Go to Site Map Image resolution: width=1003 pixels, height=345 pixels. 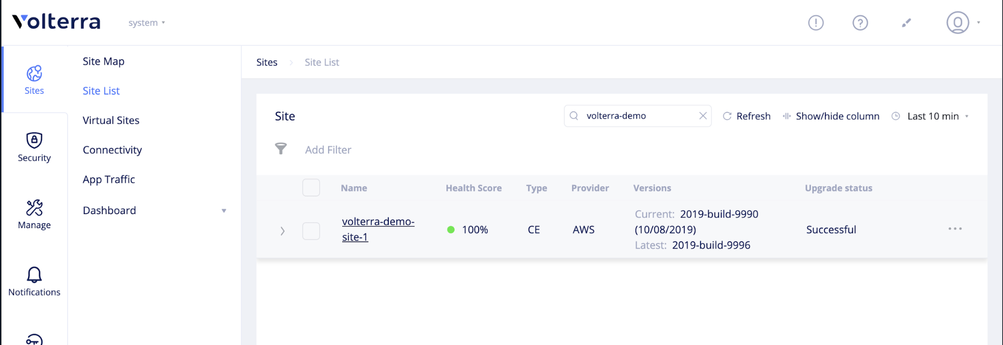tap(103, 61)
